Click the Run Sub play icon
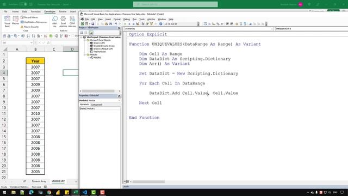The image size is (348, 196). click(x=125, y=24)
